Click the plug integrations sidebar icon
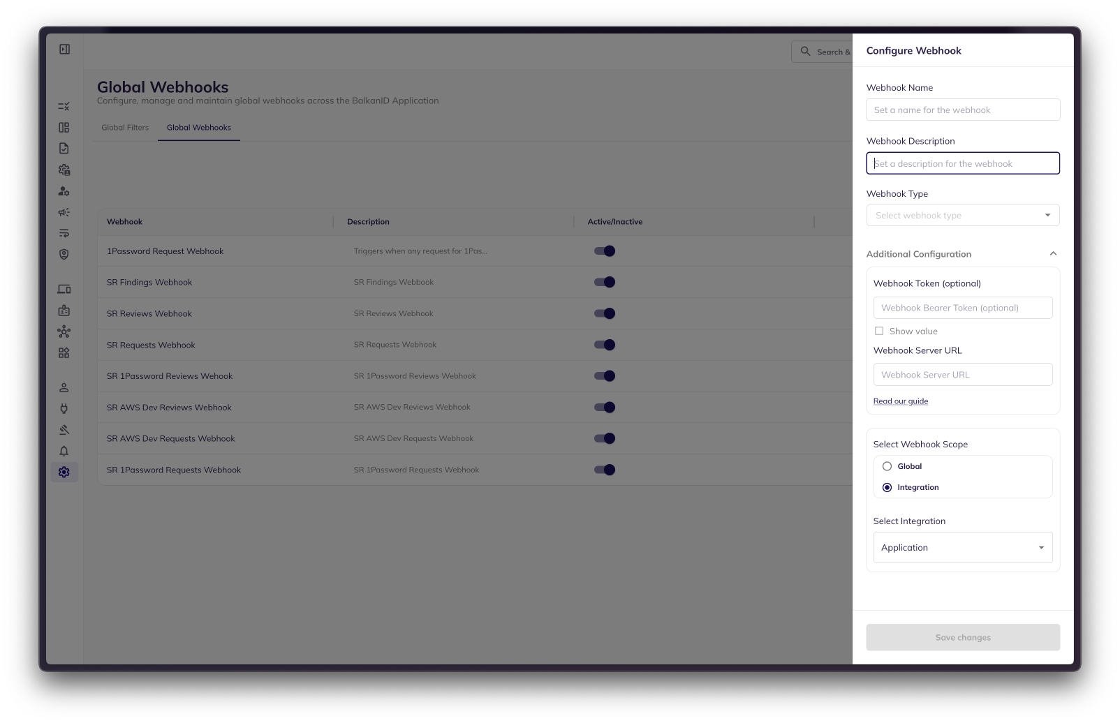1120x723 pixels. (x=64, y=409)
